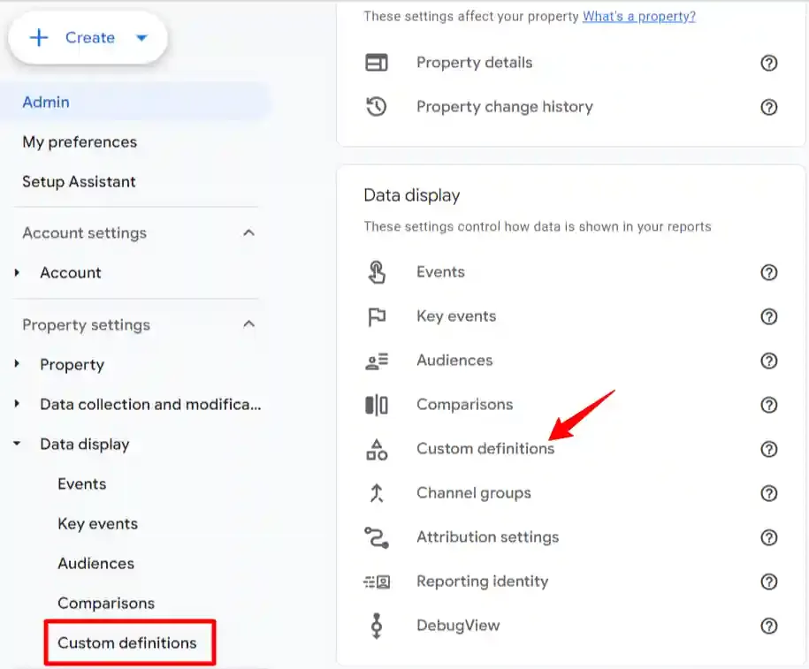Open Property details link
Viewport: 809px width, 669px height.
click(474, 63)
